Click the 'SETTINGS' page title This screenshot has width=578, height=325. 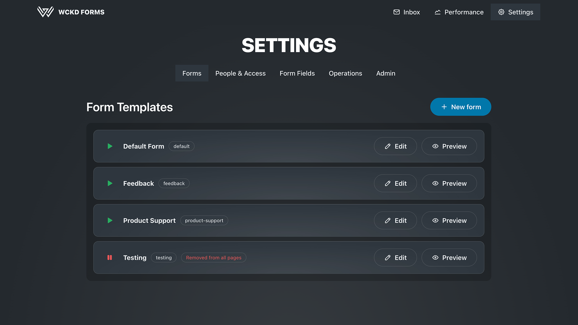point(289,45)
